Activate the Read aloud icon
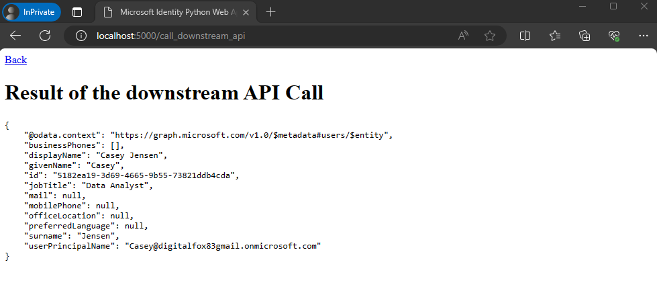 [x=463, y=36]
